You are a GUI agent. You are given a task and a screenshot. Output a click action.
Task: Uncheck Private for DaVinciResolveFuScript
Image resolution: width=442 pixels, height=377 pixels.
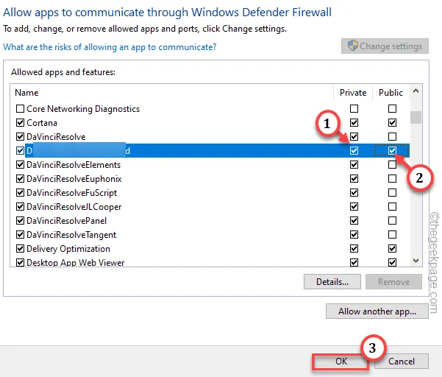(x=354, y=193)
